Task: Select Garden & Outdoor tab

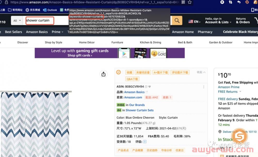Action: tap(221, 42)
